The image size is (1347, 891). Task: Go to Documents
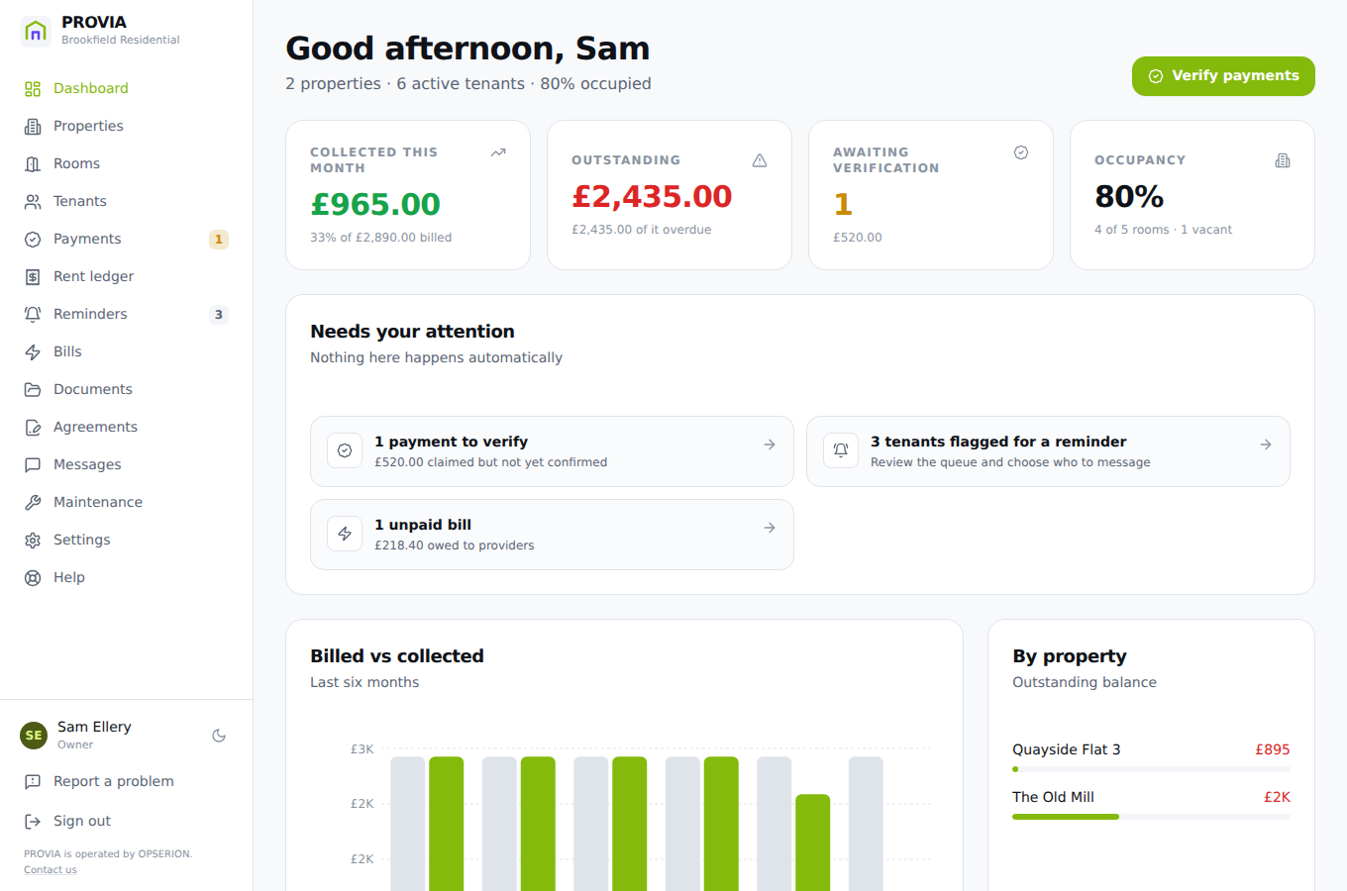click(x=127, y=390)
